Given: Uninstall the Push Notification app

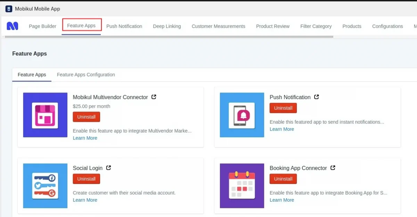Looking at the screenshot, I should point(283,108).
